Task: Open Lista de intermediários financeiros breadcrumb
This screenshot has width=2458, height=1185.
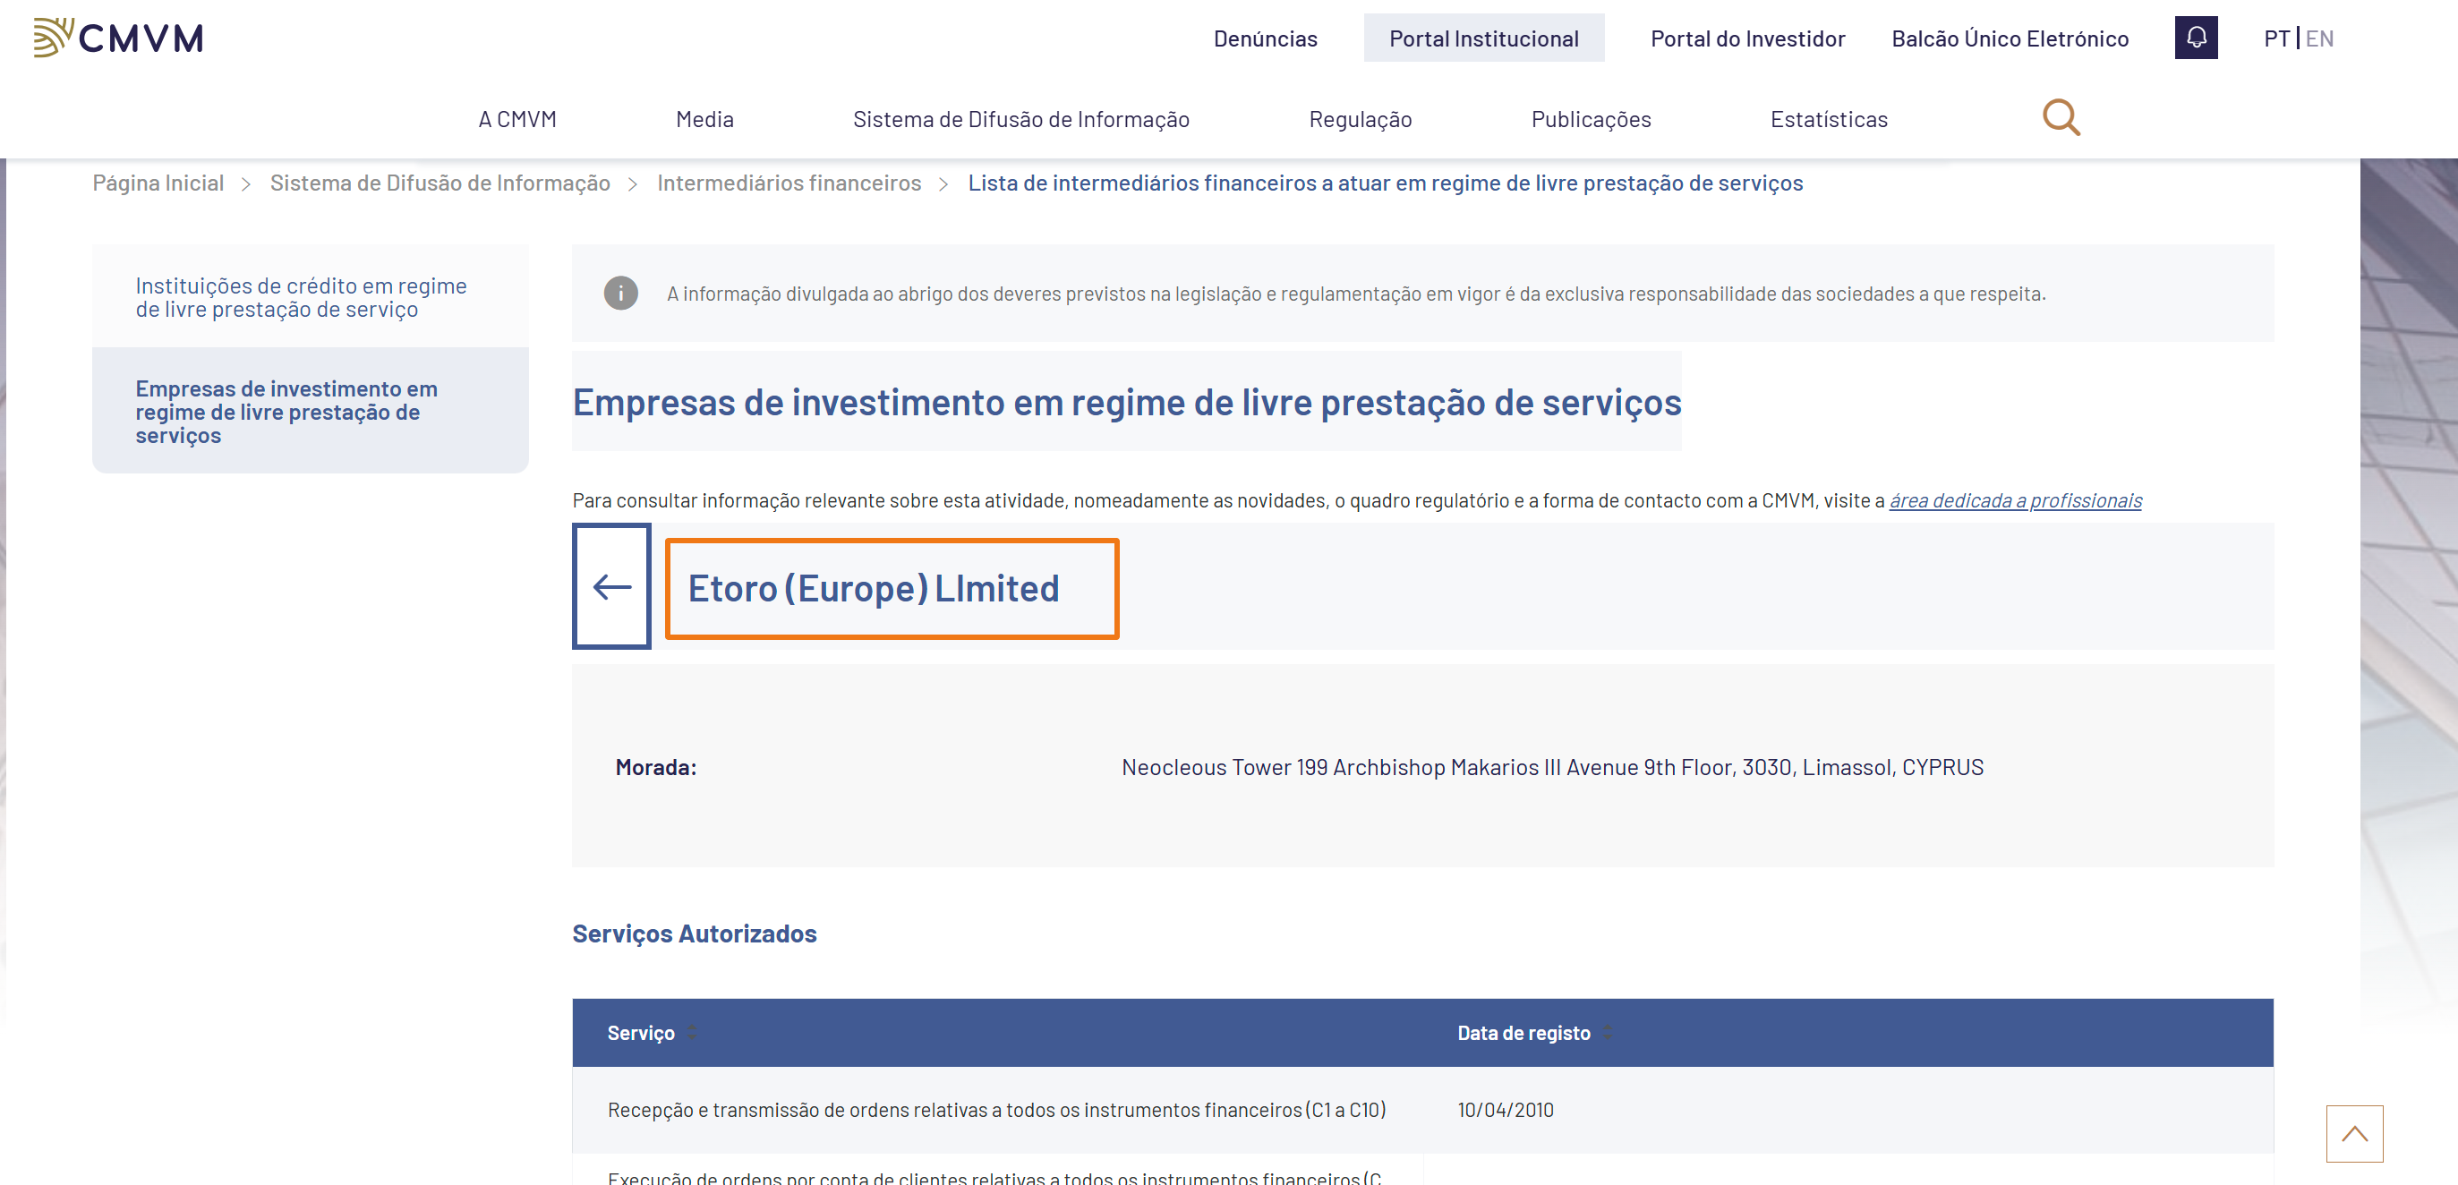Action: coord(1386,183)
